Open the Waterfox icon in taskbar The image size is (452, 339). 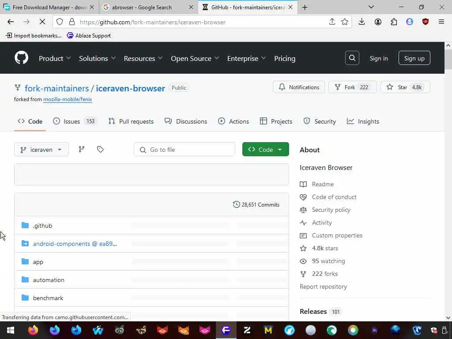point(98,330)
